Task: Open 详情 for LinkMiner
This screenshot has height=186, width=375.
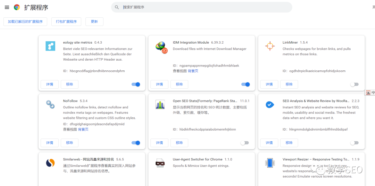Action: [x=269, y=84]
